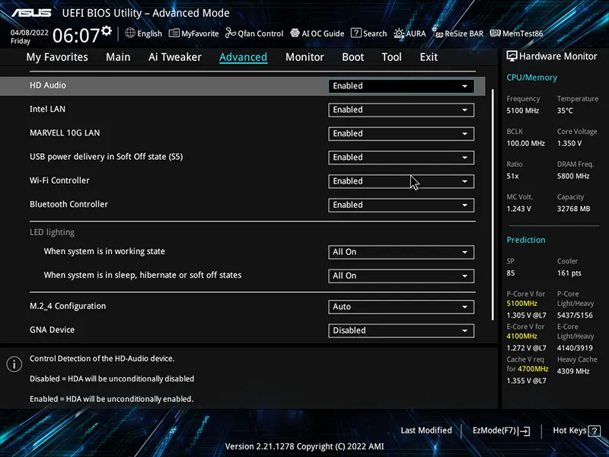Open the Exit tab

tap(429, 57)
